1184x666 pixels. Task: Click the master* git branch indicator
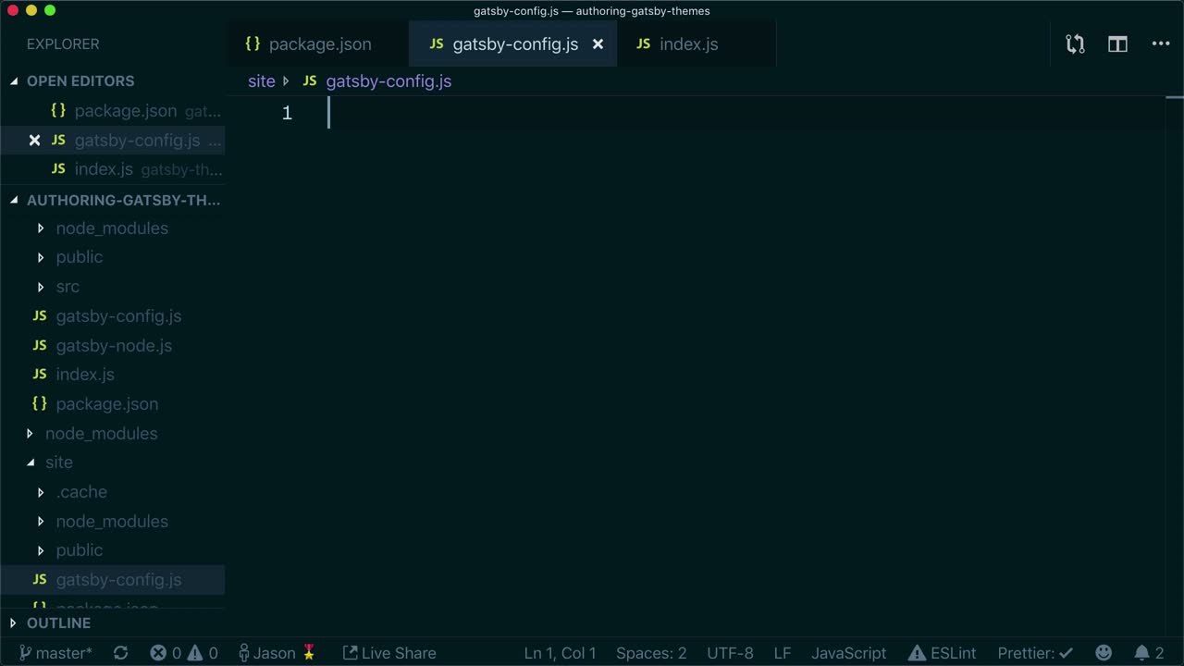pyautogui.click(x=55, y=653)
